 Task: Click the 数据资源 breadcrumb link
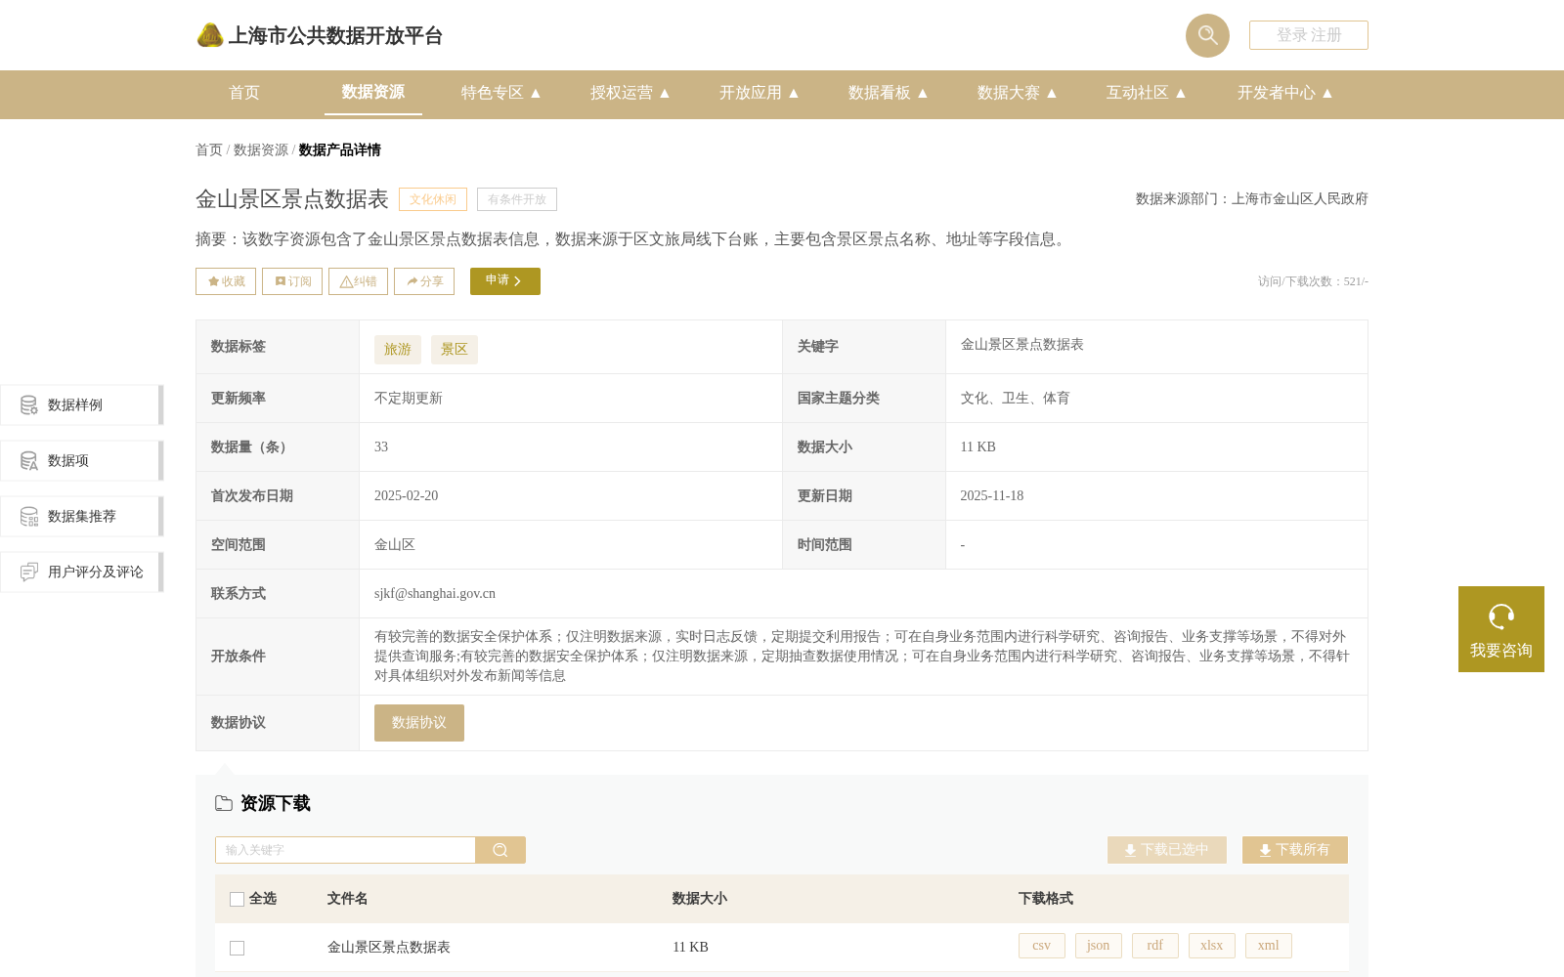click(261, 150)
